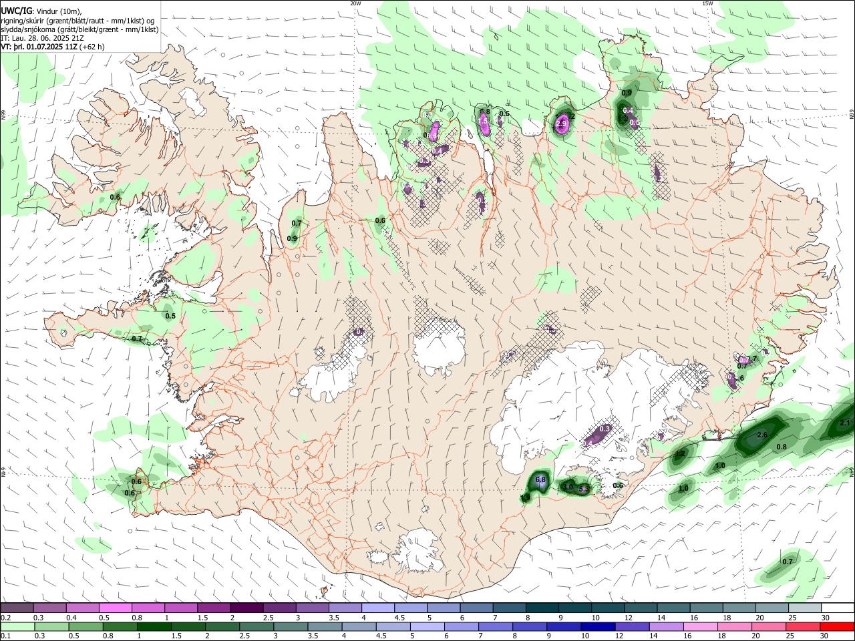Click the crimson 25 rain legend swatch
855x641 pixels.
pyautogui.click(x=804, y=627)
